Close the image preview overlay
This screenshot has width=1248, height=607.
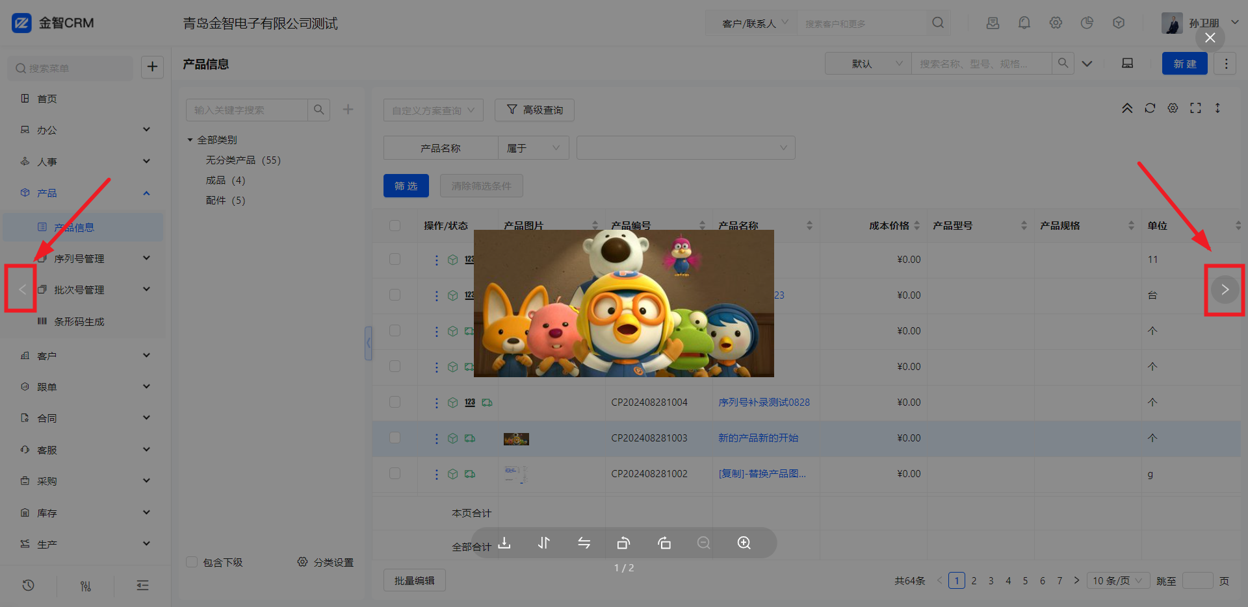click(x=1210, y=38)
